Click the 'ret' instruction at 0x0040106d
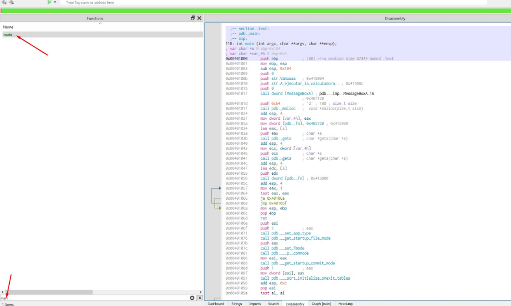511x306 pixels. click(263, 218)
